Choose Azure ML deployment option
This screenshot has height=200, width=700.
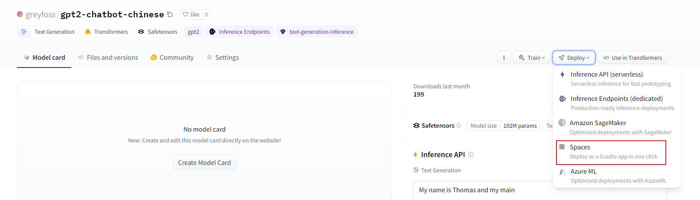coord(617,176)
